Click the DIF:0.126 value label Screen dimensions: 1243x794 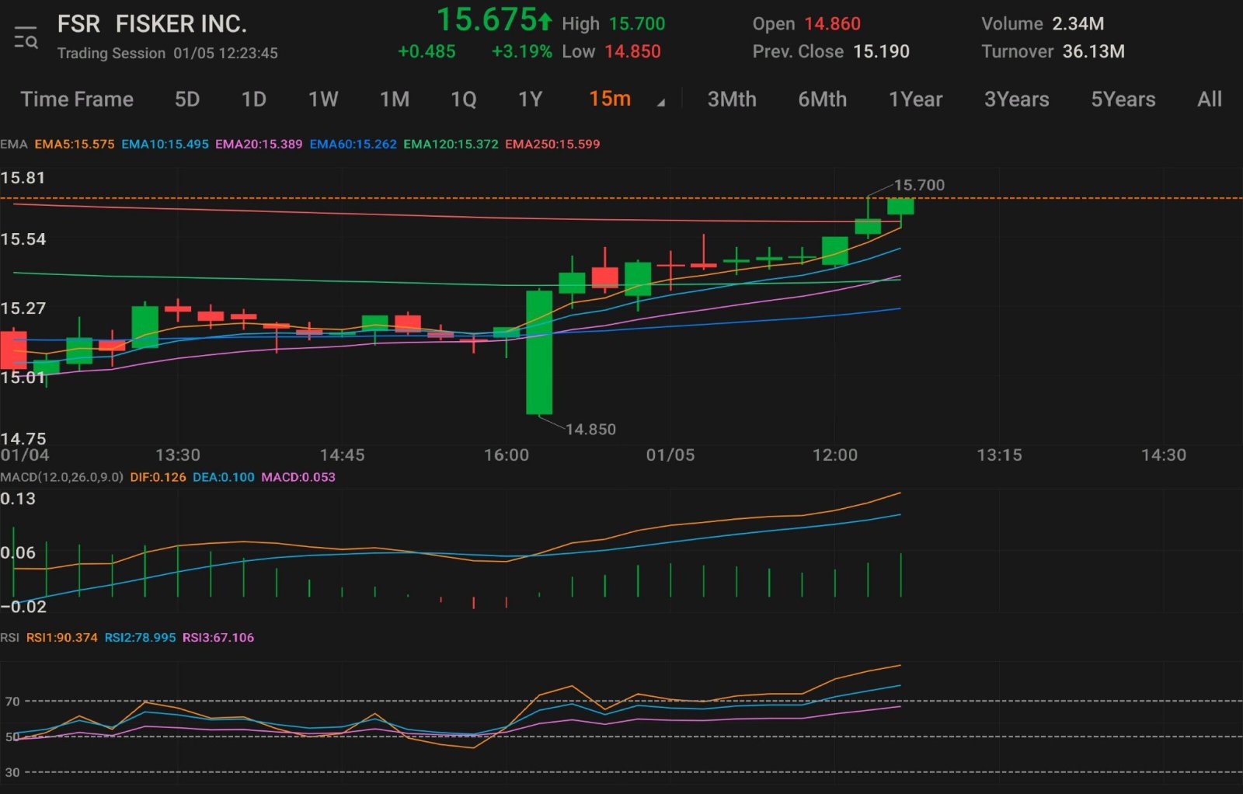tap(158, 477)
